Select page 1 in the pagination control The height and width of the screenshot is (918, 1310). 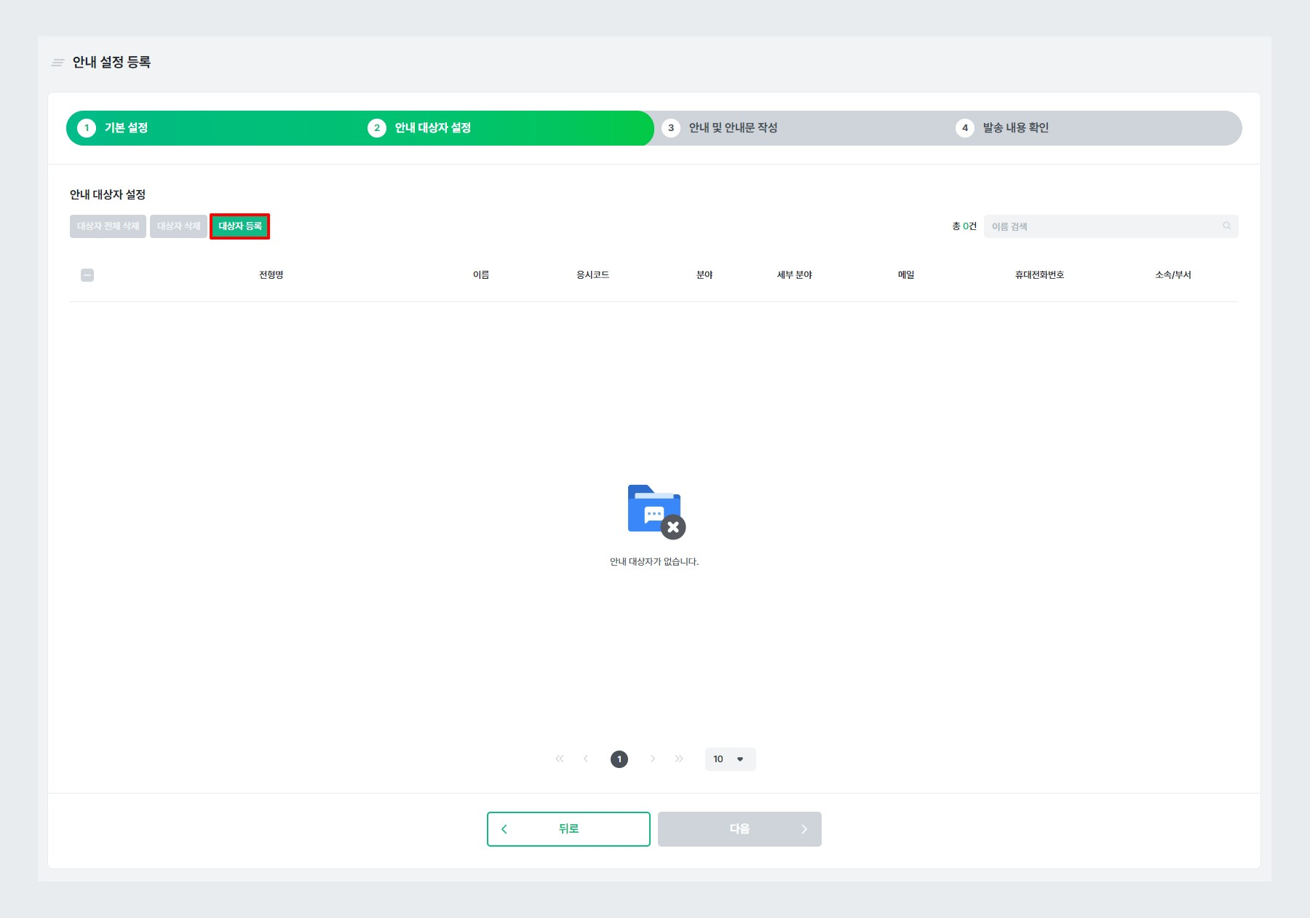click(619, 759)
